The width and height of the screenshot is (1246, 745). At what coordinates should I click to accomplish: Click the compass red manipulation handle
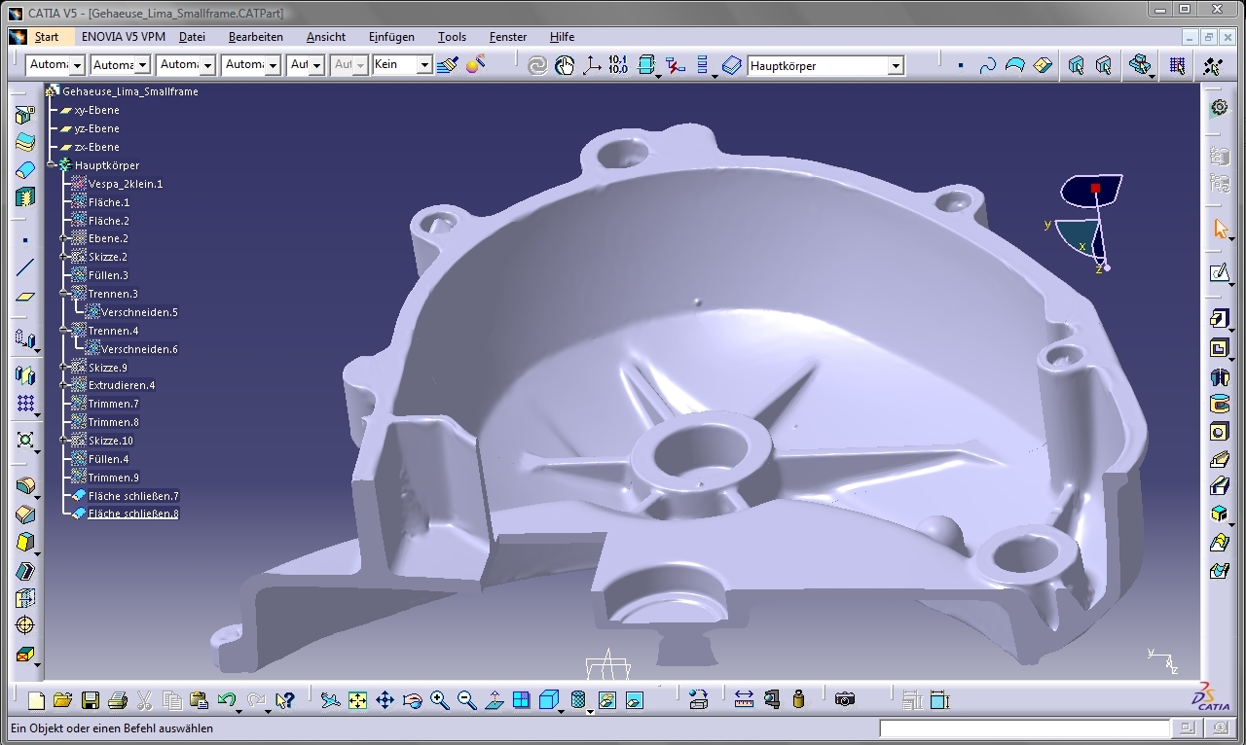click(x=1095, y=188)
